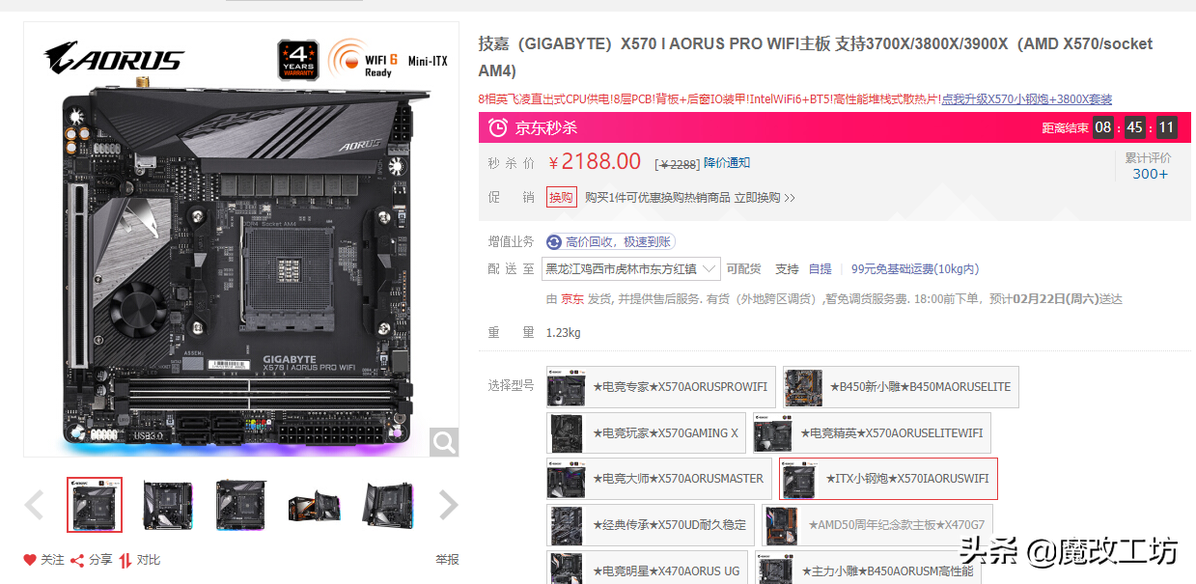The width and height of the screenshot is (1196, 584).
Task: Click the 自提 pickup text
Action: tap(820, 269)
